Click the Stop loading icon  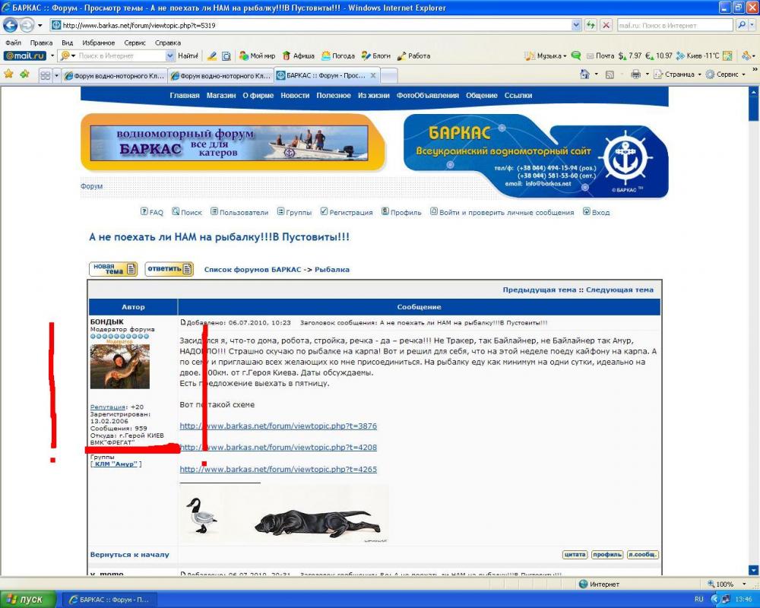click(x=606, y=25)
